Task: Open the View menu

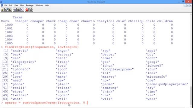Action: pos(16,5)
